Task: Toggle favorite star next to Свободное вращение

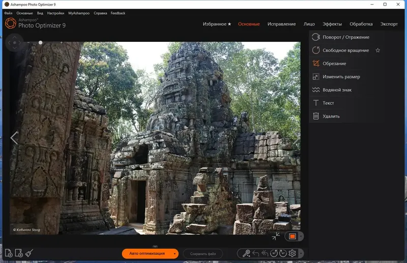Action: point(377,50)
